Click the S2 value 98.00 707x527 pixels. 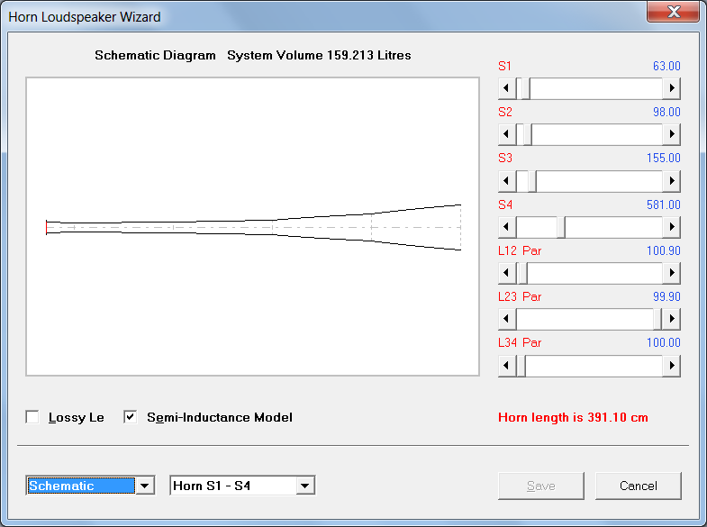click(x=666, y=112)
